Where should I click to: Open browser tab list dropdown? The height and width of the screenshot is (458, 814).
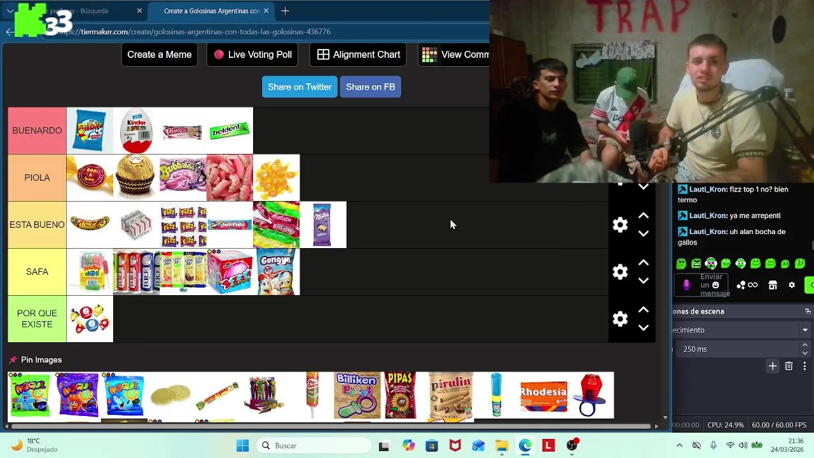point(10,11)
